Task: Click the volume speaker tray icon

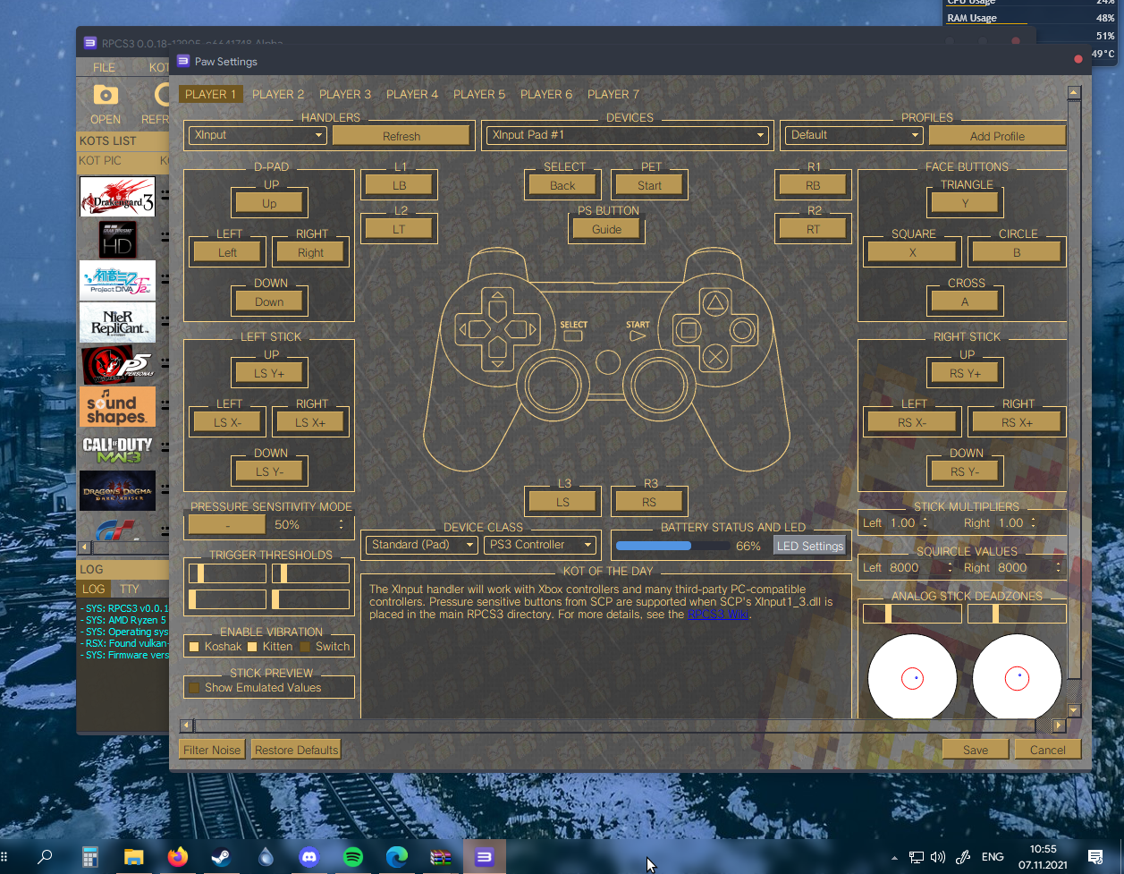Action: click(x=938, y=857)
